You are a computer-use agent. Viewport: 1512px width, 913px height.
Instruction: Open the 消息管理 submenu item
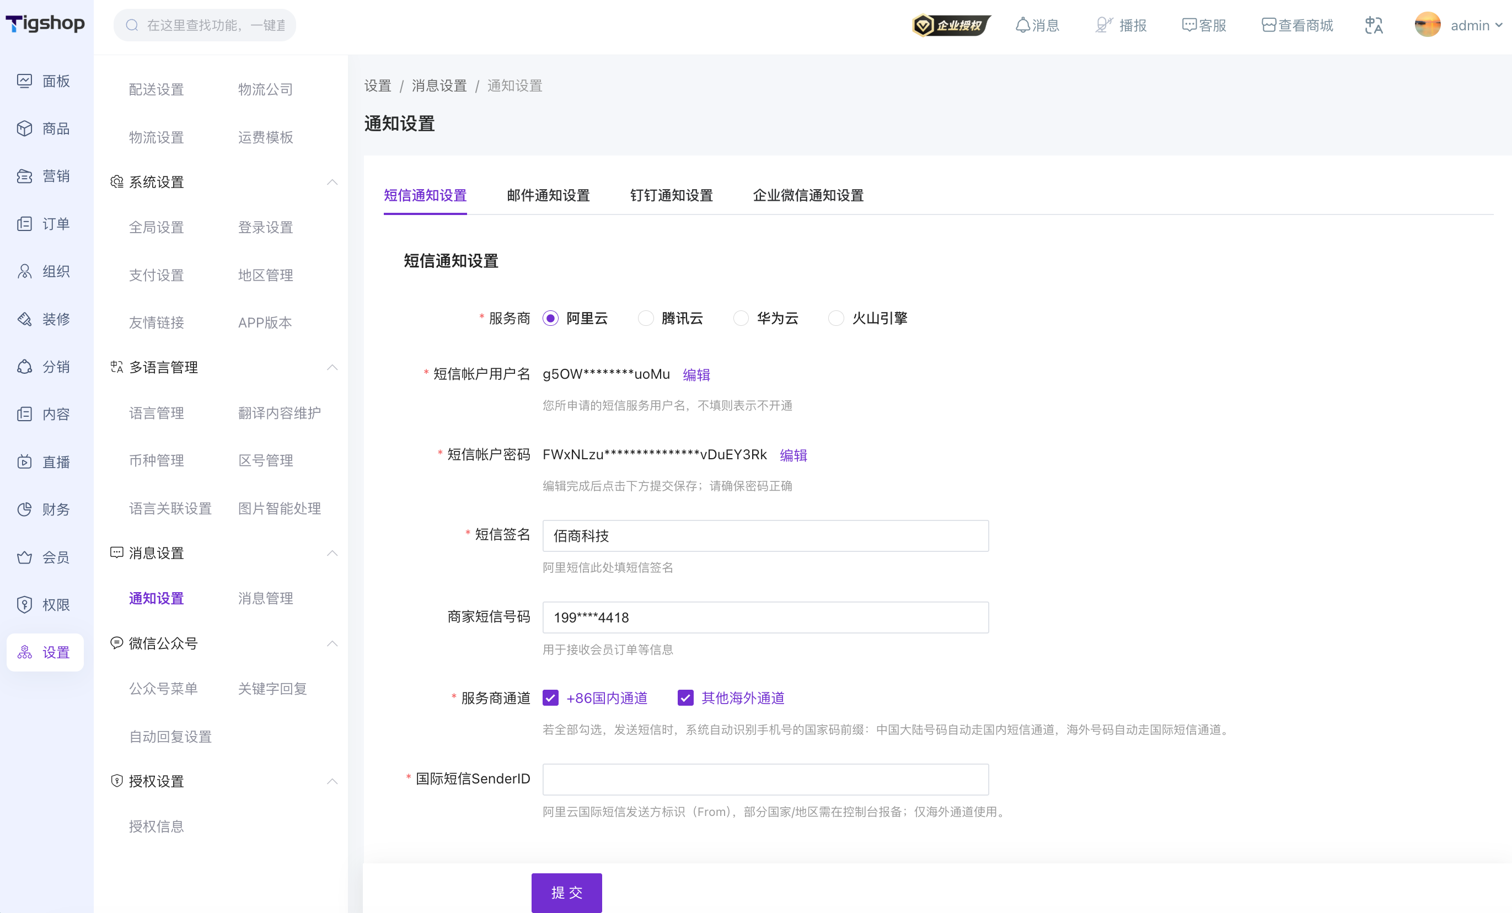tap(266, 598)
